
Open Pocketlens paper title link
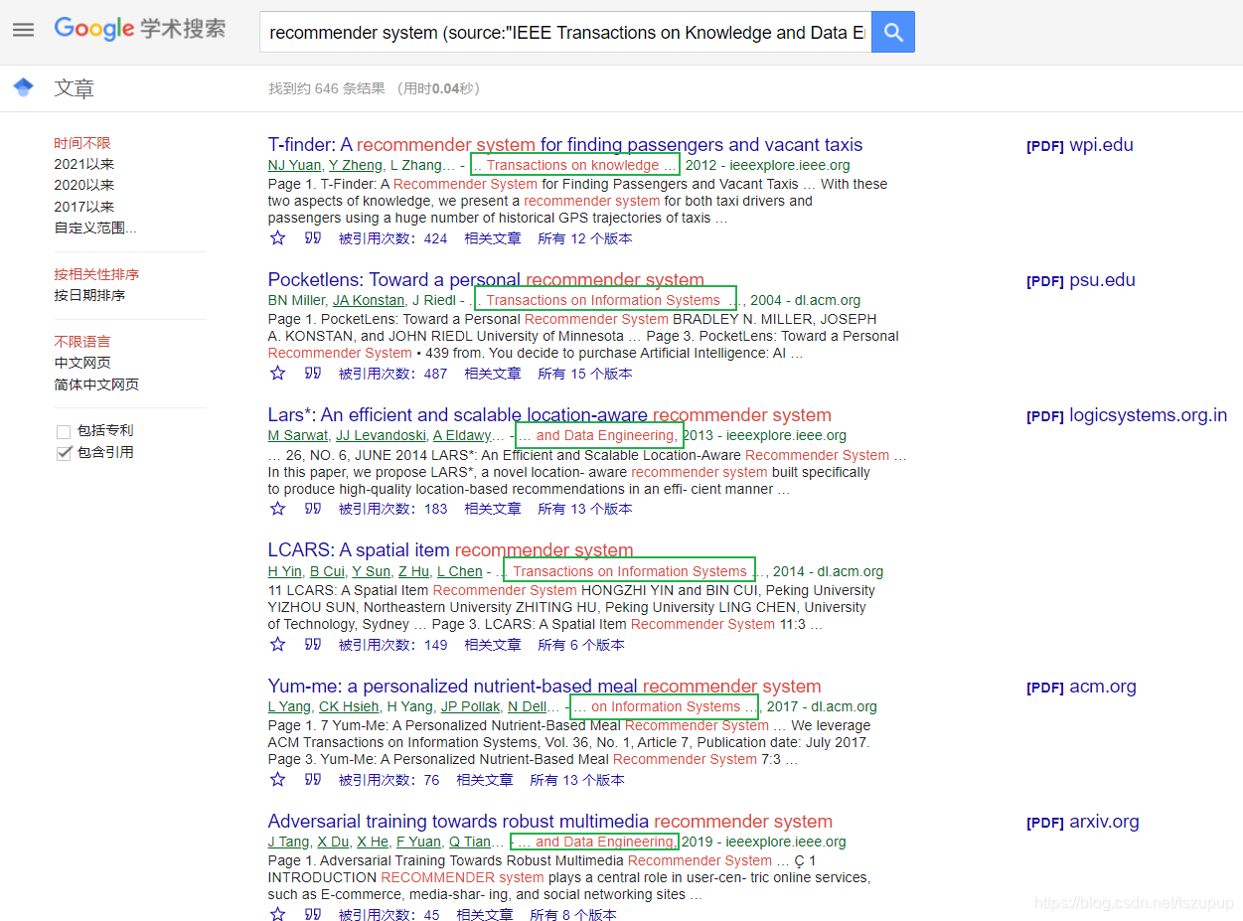click(x=486, y=279)
